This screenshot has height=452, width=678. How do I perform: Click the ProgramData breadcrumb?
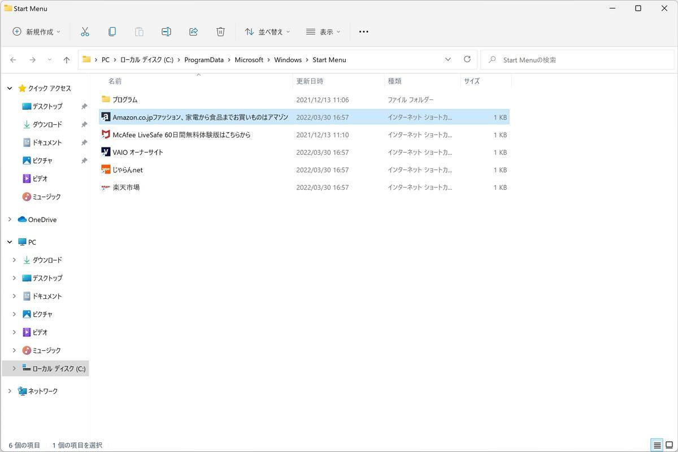click(x=204, y=59)
